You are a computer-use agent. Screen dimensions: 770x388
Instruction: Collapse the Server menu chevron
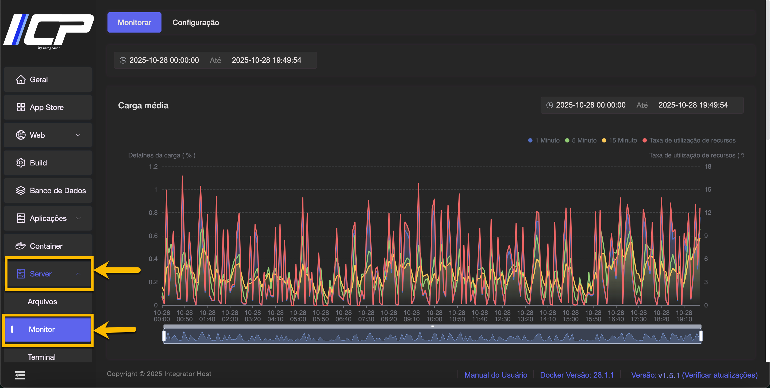[x=78, y=274]
